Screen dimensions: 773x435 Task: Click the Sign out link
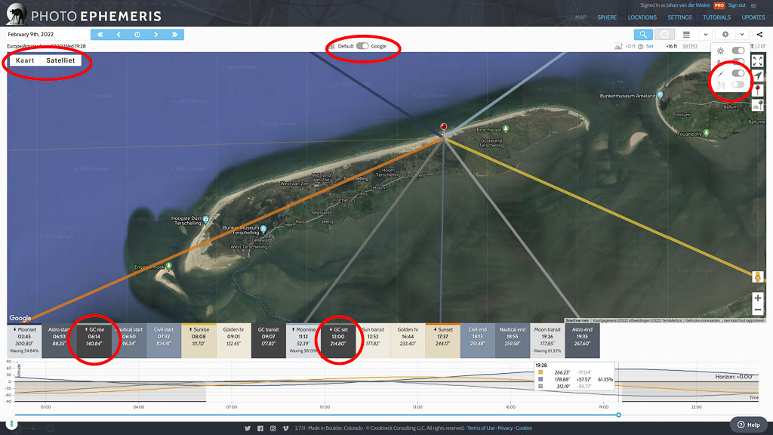coord(737,5)
